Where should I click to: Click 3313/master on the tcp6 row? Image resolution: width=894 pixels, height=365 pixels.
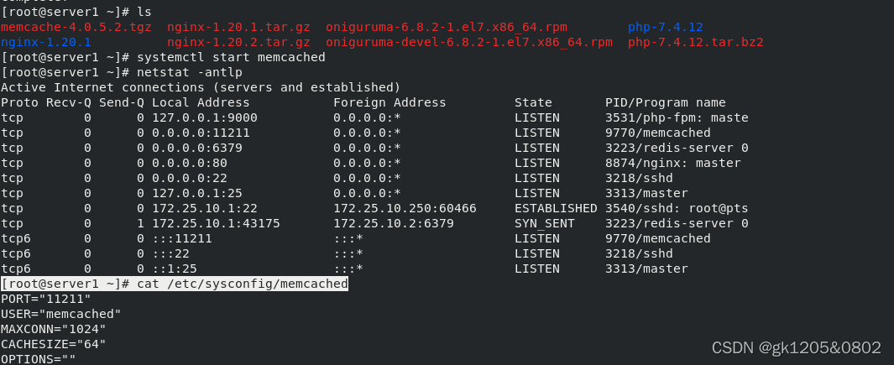[x=646, y=269]
